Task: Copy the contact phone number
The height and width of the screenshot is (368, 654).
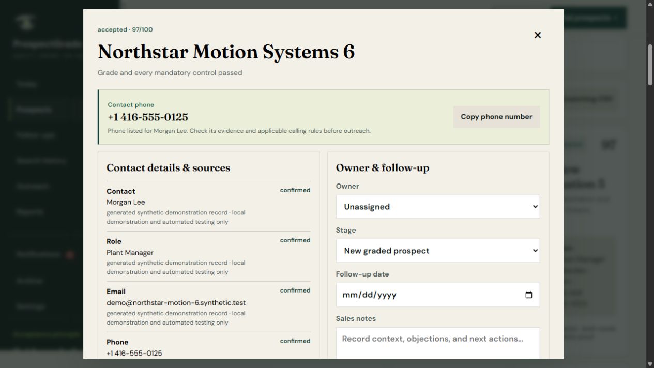Action: point(496,117)
